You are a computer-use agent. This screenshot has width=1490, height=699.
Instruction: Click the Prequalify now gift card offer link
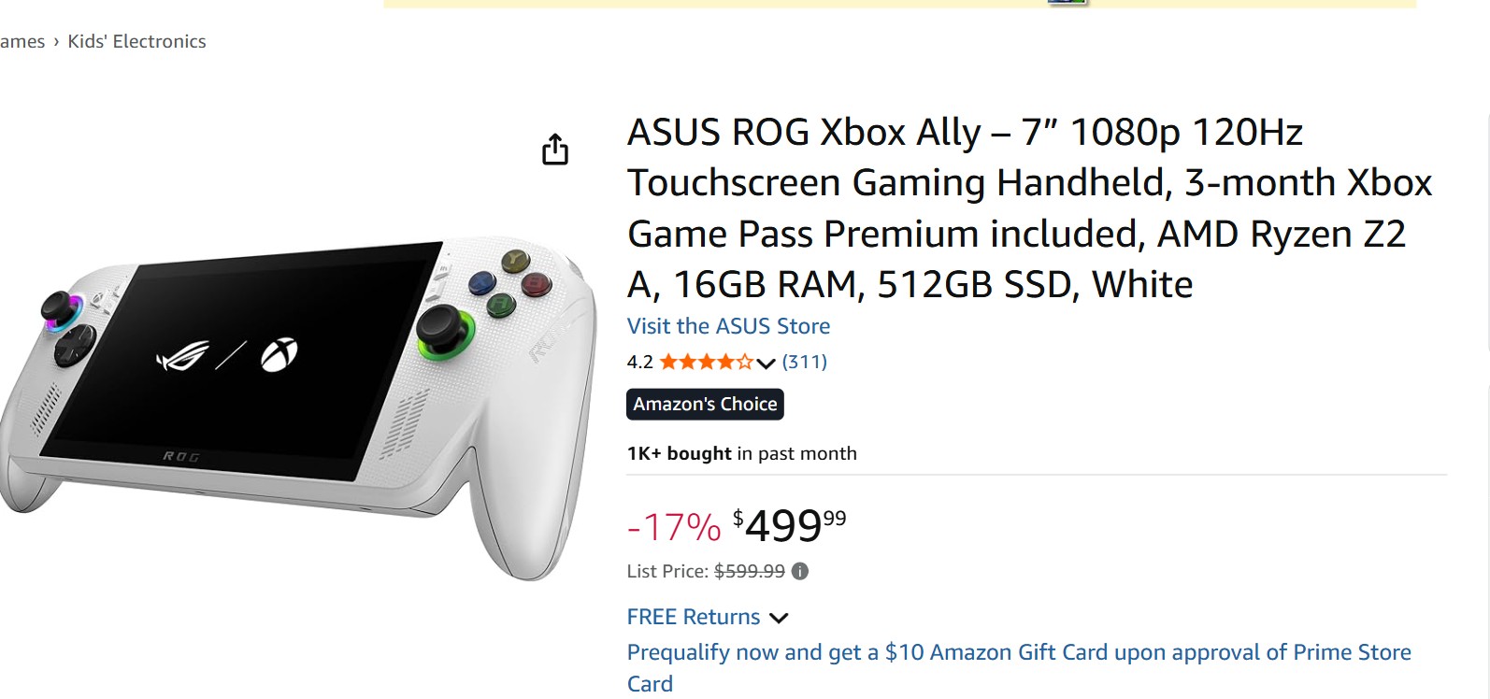1018,652
